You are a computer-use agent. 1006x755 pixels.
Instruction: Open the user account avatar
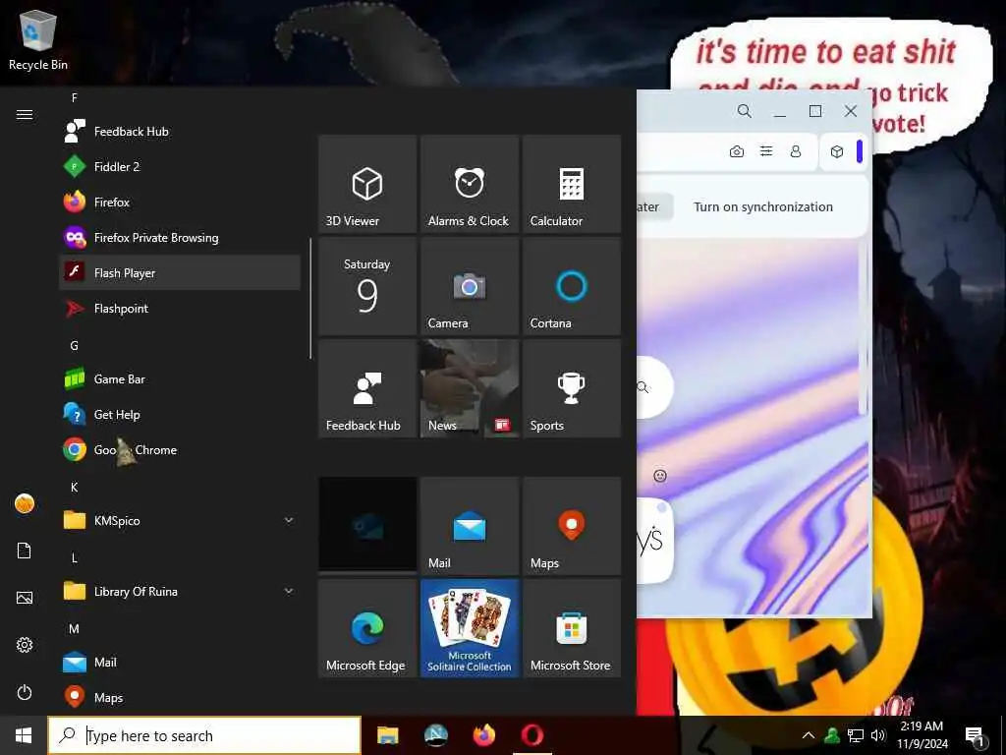[25, 504]
